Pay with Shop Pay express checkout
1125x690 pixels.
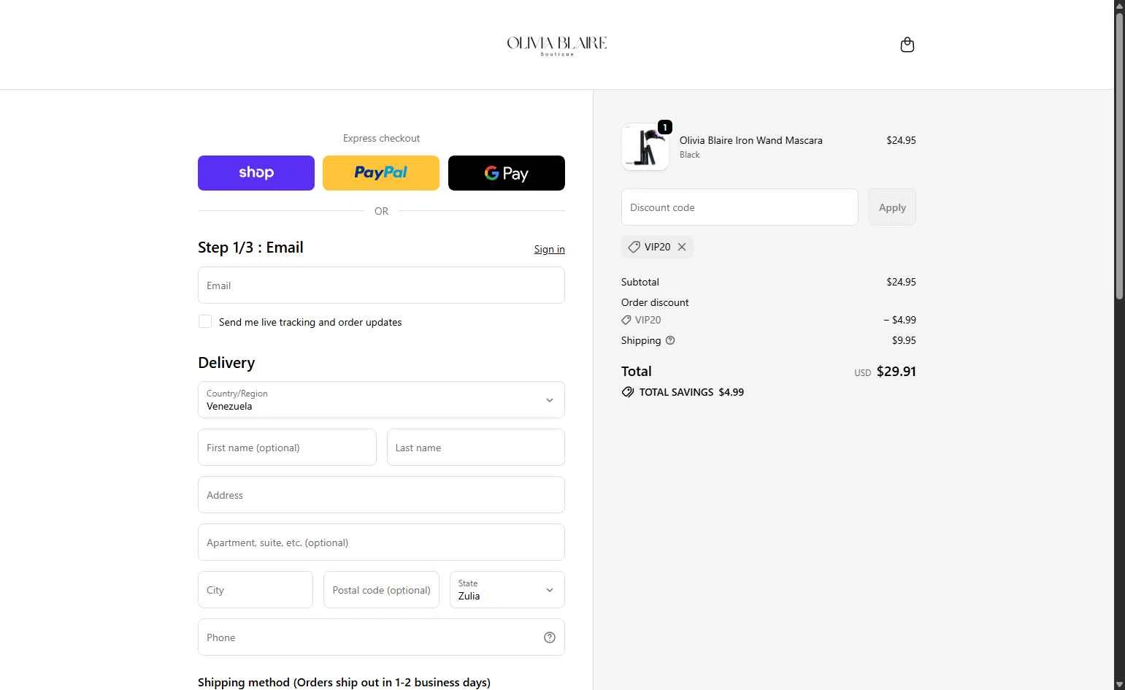(x=256, y=173)
